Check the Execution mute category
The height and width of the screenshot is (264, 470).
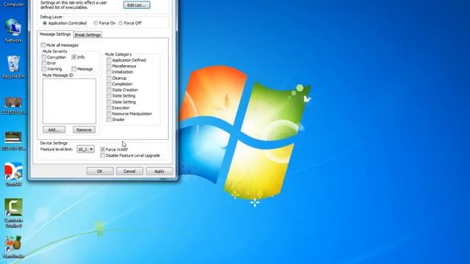109,108
